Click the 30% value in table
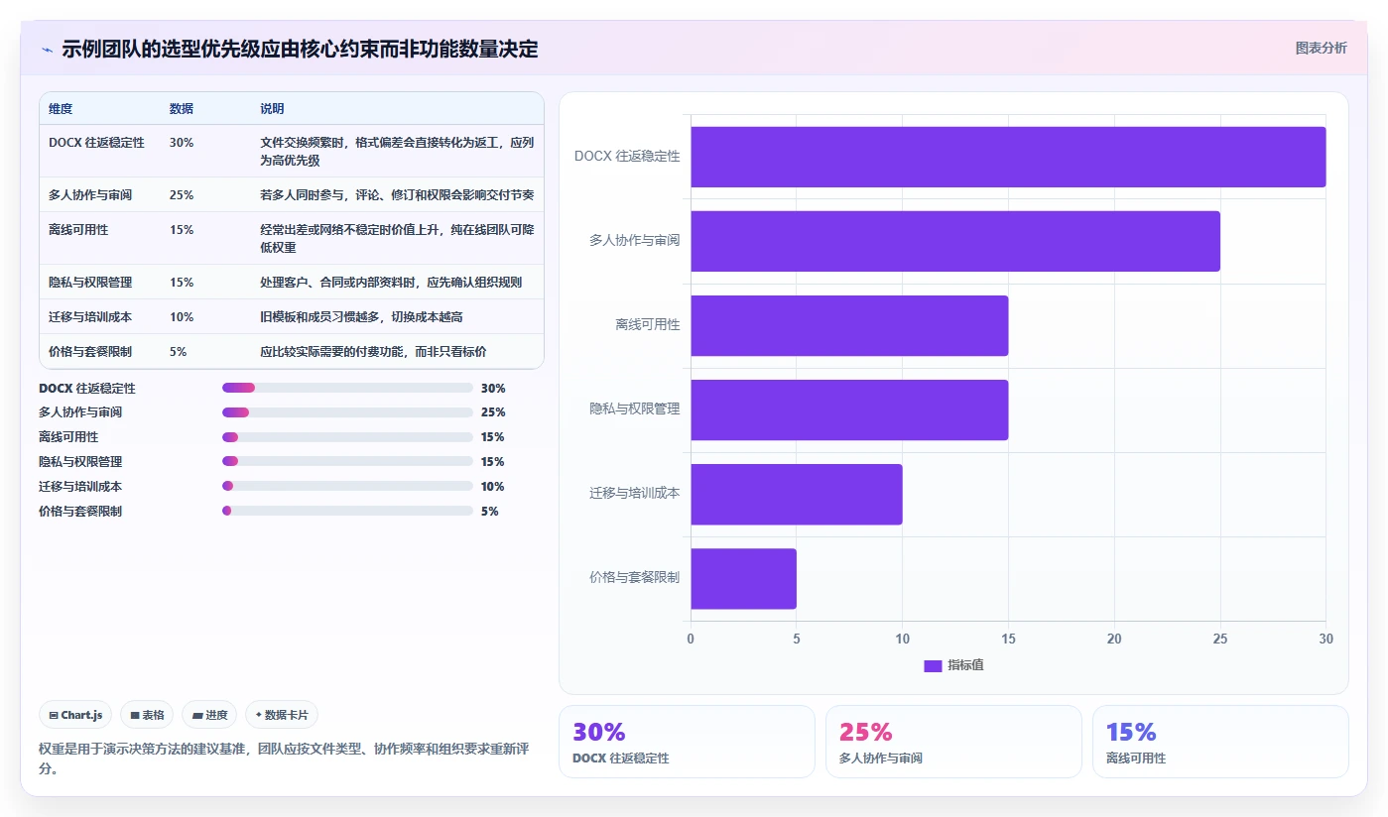This screenshot has height=817, width=1388. (182, 143)
